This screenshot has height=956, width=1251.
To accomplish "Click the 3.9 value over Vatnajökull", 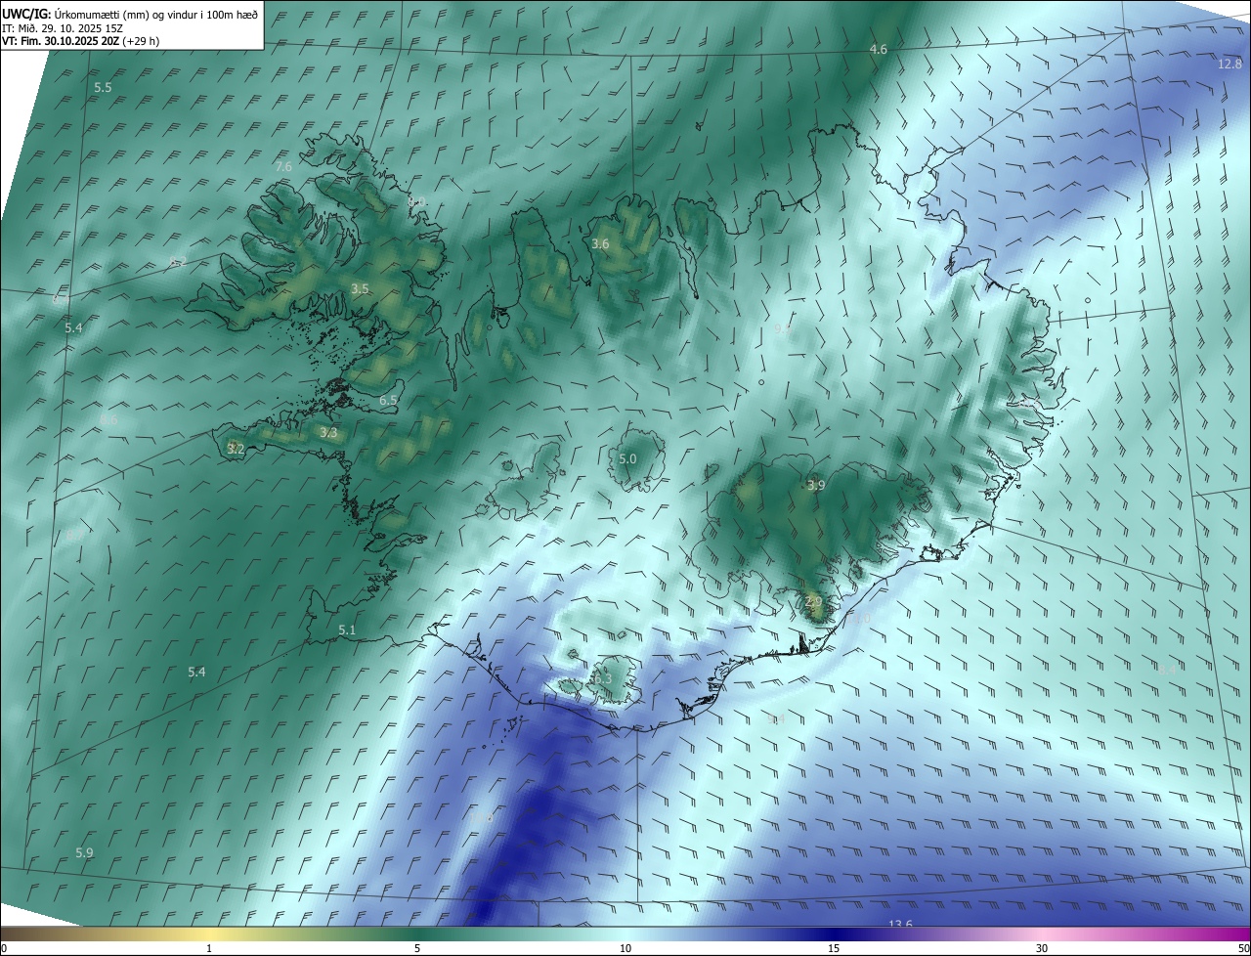I will (x=816, y=485).
